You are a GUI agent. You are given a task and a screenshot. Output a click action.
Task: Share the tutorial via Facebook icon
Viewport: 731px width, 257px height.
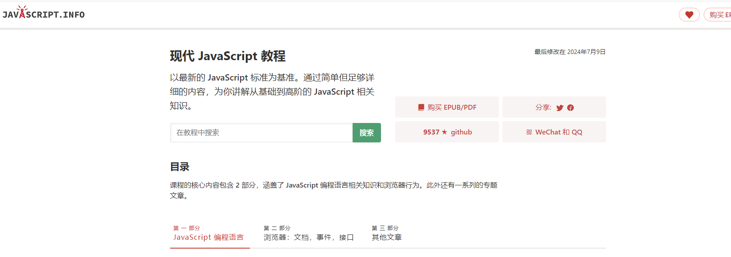(x=571, y=107)
